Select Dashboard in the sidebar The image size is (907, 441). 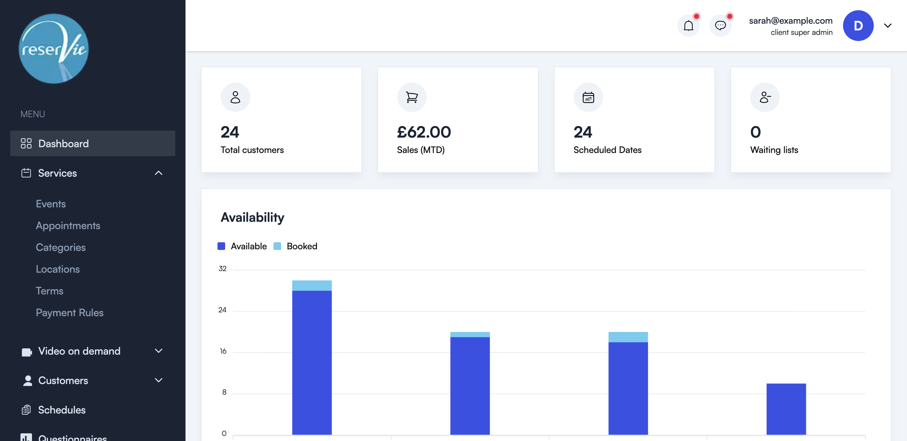click(x=63, y=143)
